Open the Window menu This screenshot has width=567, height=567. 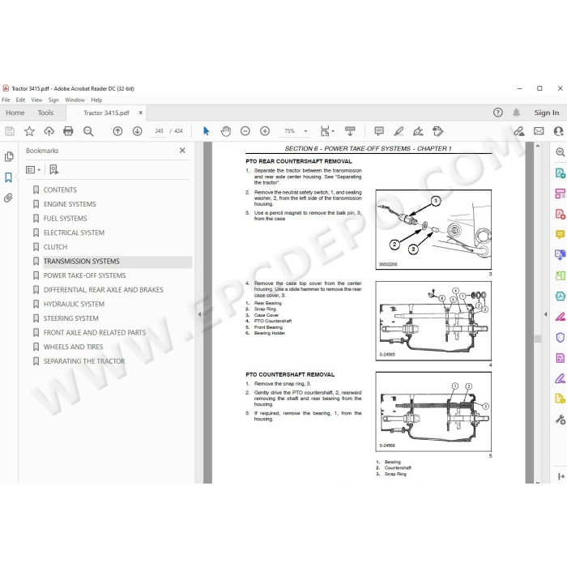pos(75,100)
